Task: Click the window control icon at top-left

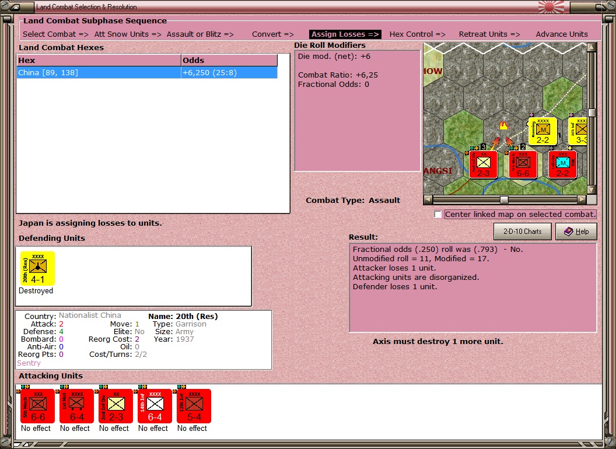Action: pos(16,6)
